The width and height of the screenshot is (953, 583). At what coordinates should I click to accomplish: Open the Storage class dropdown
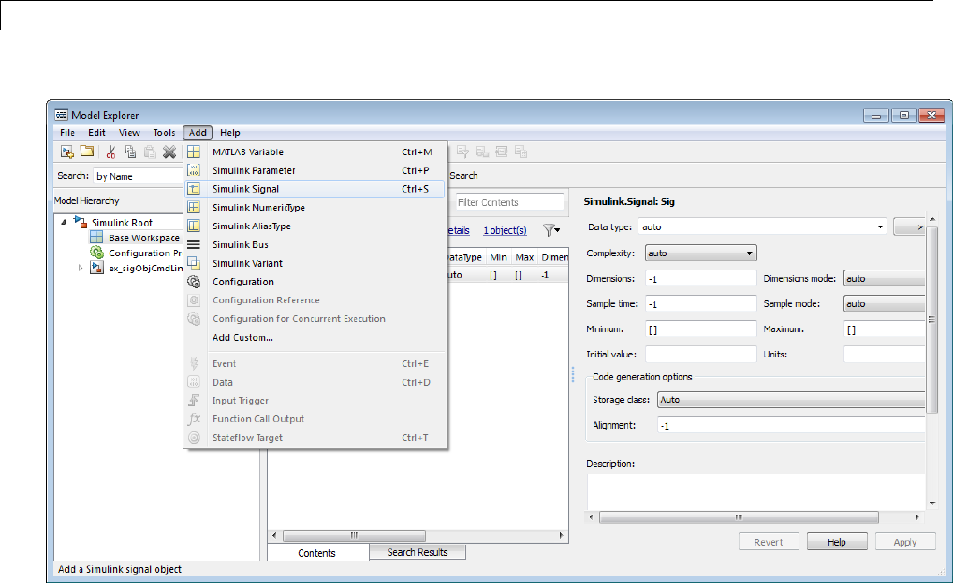791,400
